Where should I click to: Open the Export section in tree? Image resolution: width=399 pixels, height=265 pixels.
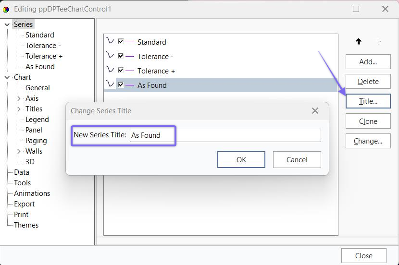24,204
